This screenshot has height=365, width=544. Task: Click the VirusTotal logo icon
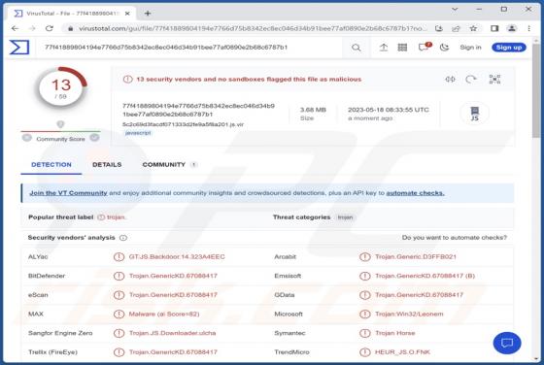[x=19, y=48]
